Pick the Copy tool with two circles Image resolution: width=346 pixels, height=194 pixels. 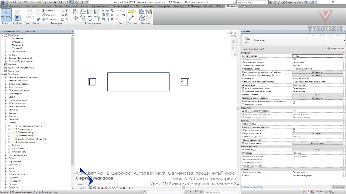tap(83, 18)
